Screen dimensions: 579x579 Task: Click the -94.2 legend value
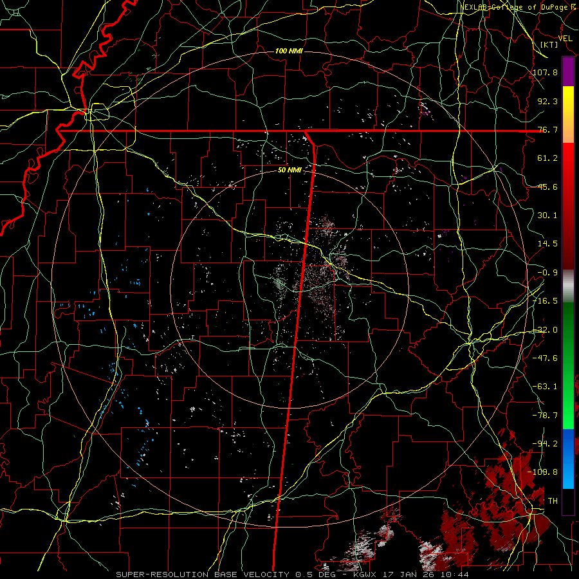click(545, 444)
